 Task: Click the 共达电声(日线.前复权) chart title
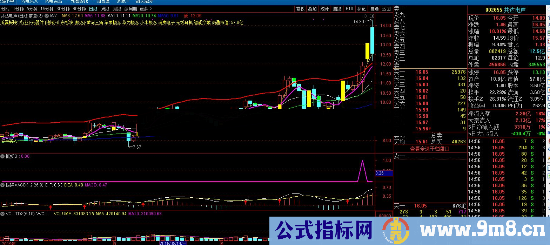tap(22, 16)
